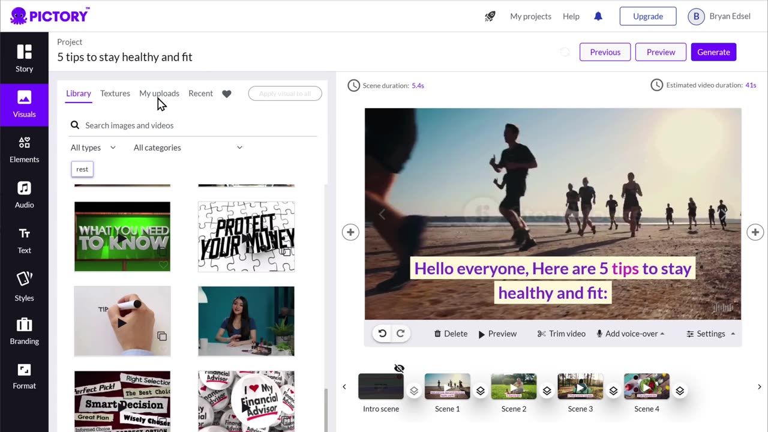Select the Visuals sidebar panel
The width and height of the screenshot is (768, 432).
[x=24, y=104]
